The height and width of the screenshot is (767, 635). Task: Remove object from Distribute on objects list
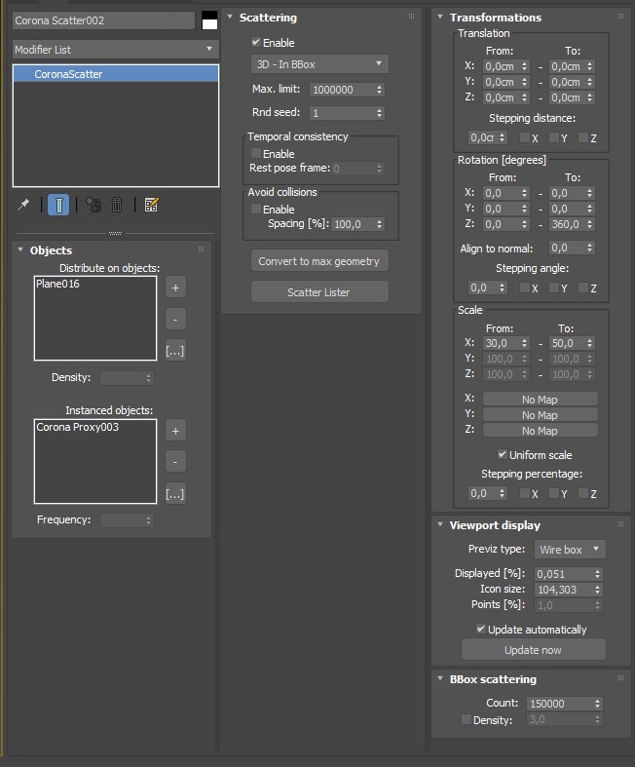pos(175,319)
